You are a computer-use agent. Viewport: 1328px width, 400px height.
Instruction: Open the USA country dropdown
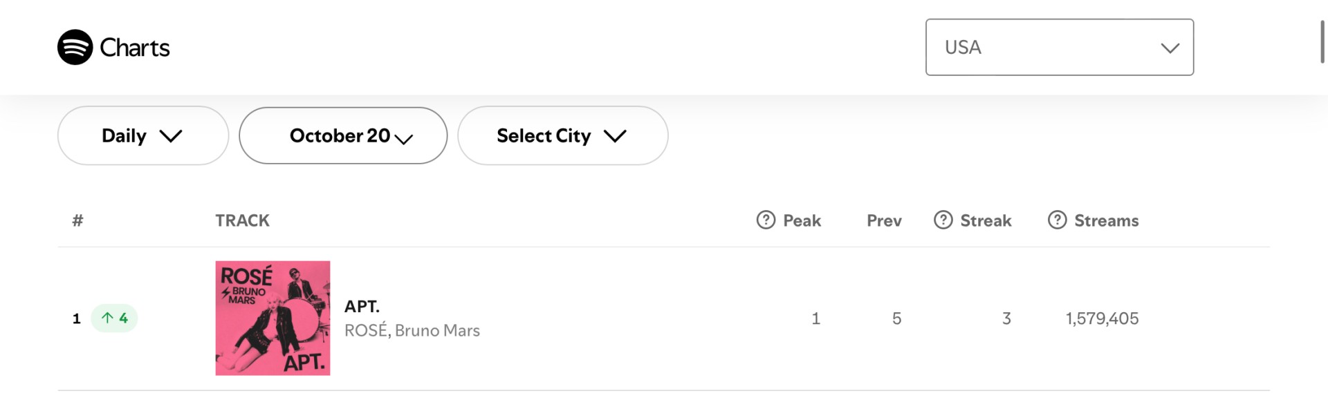point(1059,47)
